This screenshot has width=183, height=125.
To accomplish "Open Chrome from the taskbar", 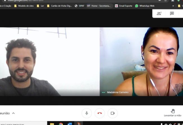I will pos(61,124).
